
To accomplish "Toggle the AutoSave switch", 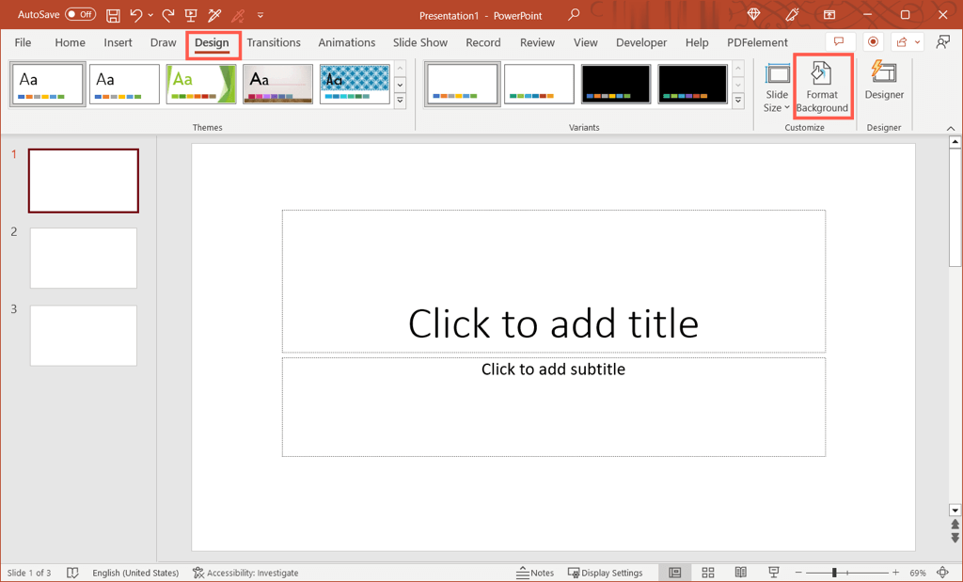I will tap(80, 15).
